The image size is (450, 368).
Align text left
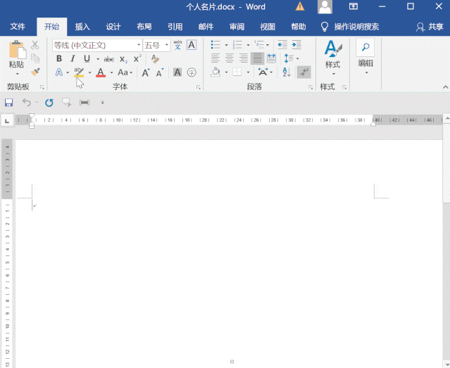tap(215, 58)
